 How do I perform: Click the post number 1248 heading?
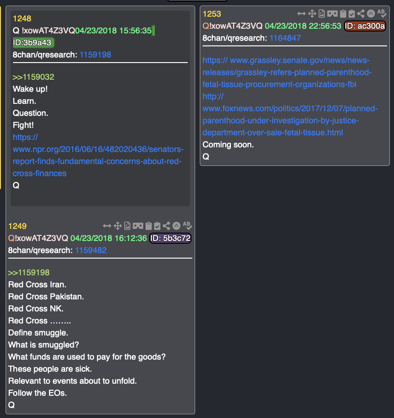[x=22, y=19]
